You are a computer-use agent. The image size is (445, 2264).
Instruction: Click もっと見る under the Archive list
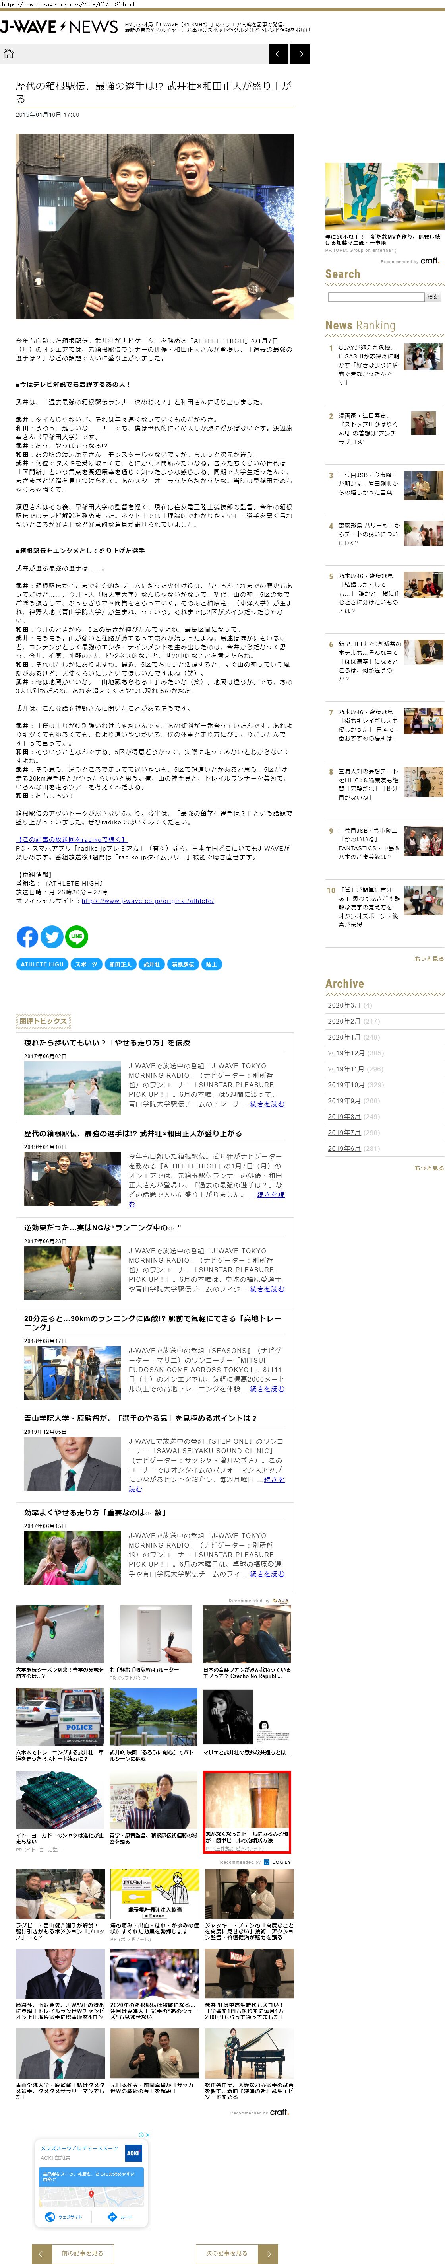[429, 1168]
